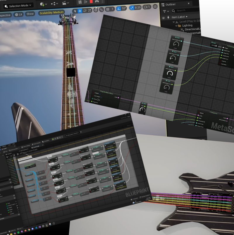Open the viewport Show options
This screenshot has width=234, height=235.
click(30, 14)
